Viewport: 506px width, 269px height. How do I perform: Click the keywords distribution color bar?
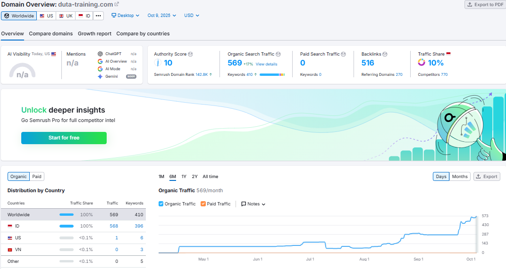click(x=272, y=74)
